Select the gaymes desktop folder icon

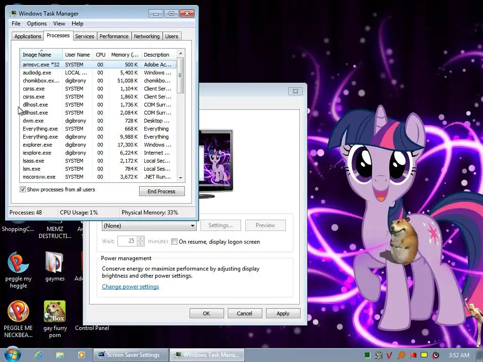click(55, 266)
